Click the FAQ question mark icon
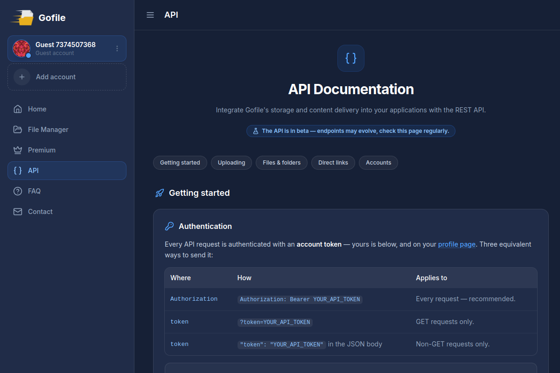The height and width of the screenshot is (373, 560). coord(18,191)
